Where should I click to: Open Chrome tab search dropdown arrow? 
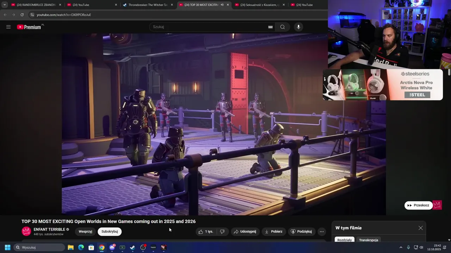tap(5, 5)
